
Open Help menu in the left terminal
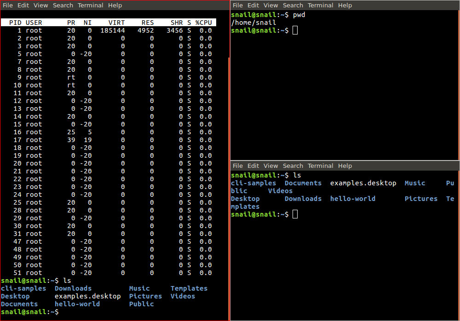115,6
